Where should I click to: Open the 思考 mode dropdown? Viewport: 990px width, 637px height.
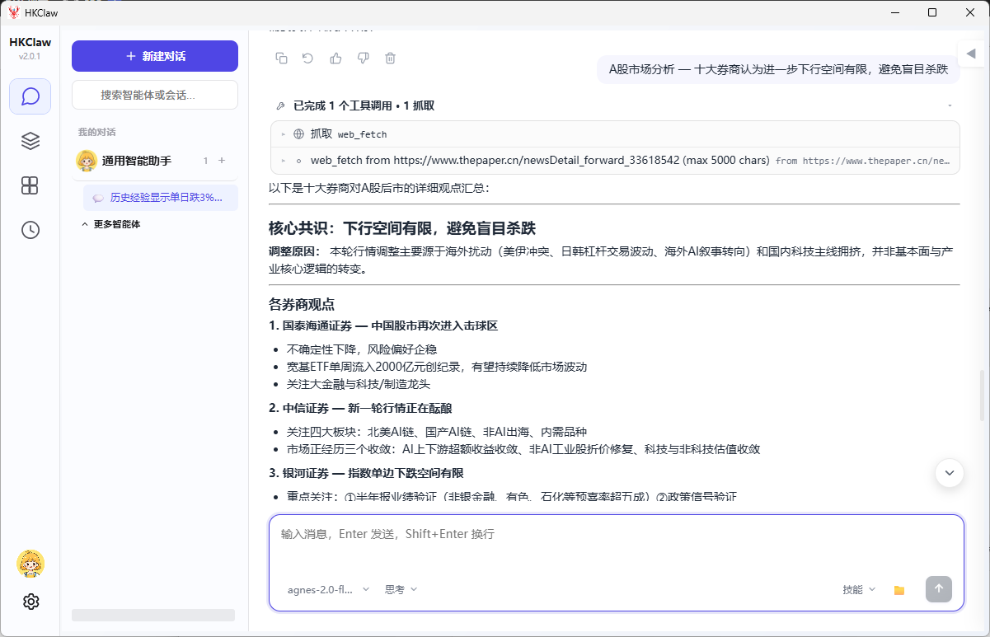click(401, 590)
